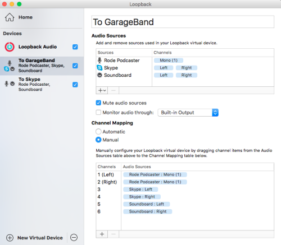
Task: Click the Loopback Audio red circular icon
Action: coord(10,47)
